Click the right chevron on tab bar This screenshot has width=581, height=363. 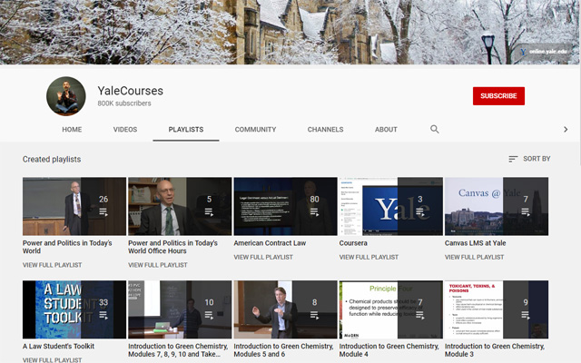(566, 129)
